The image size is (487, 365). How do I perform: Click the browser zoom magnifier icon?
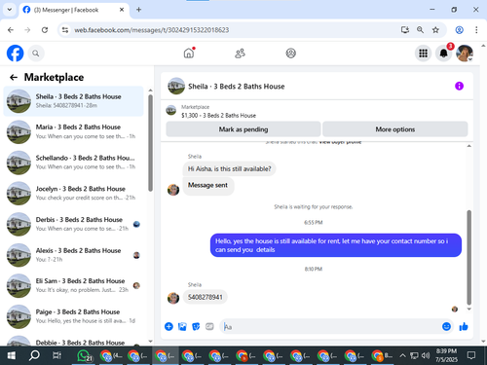(x=420, y=30)
